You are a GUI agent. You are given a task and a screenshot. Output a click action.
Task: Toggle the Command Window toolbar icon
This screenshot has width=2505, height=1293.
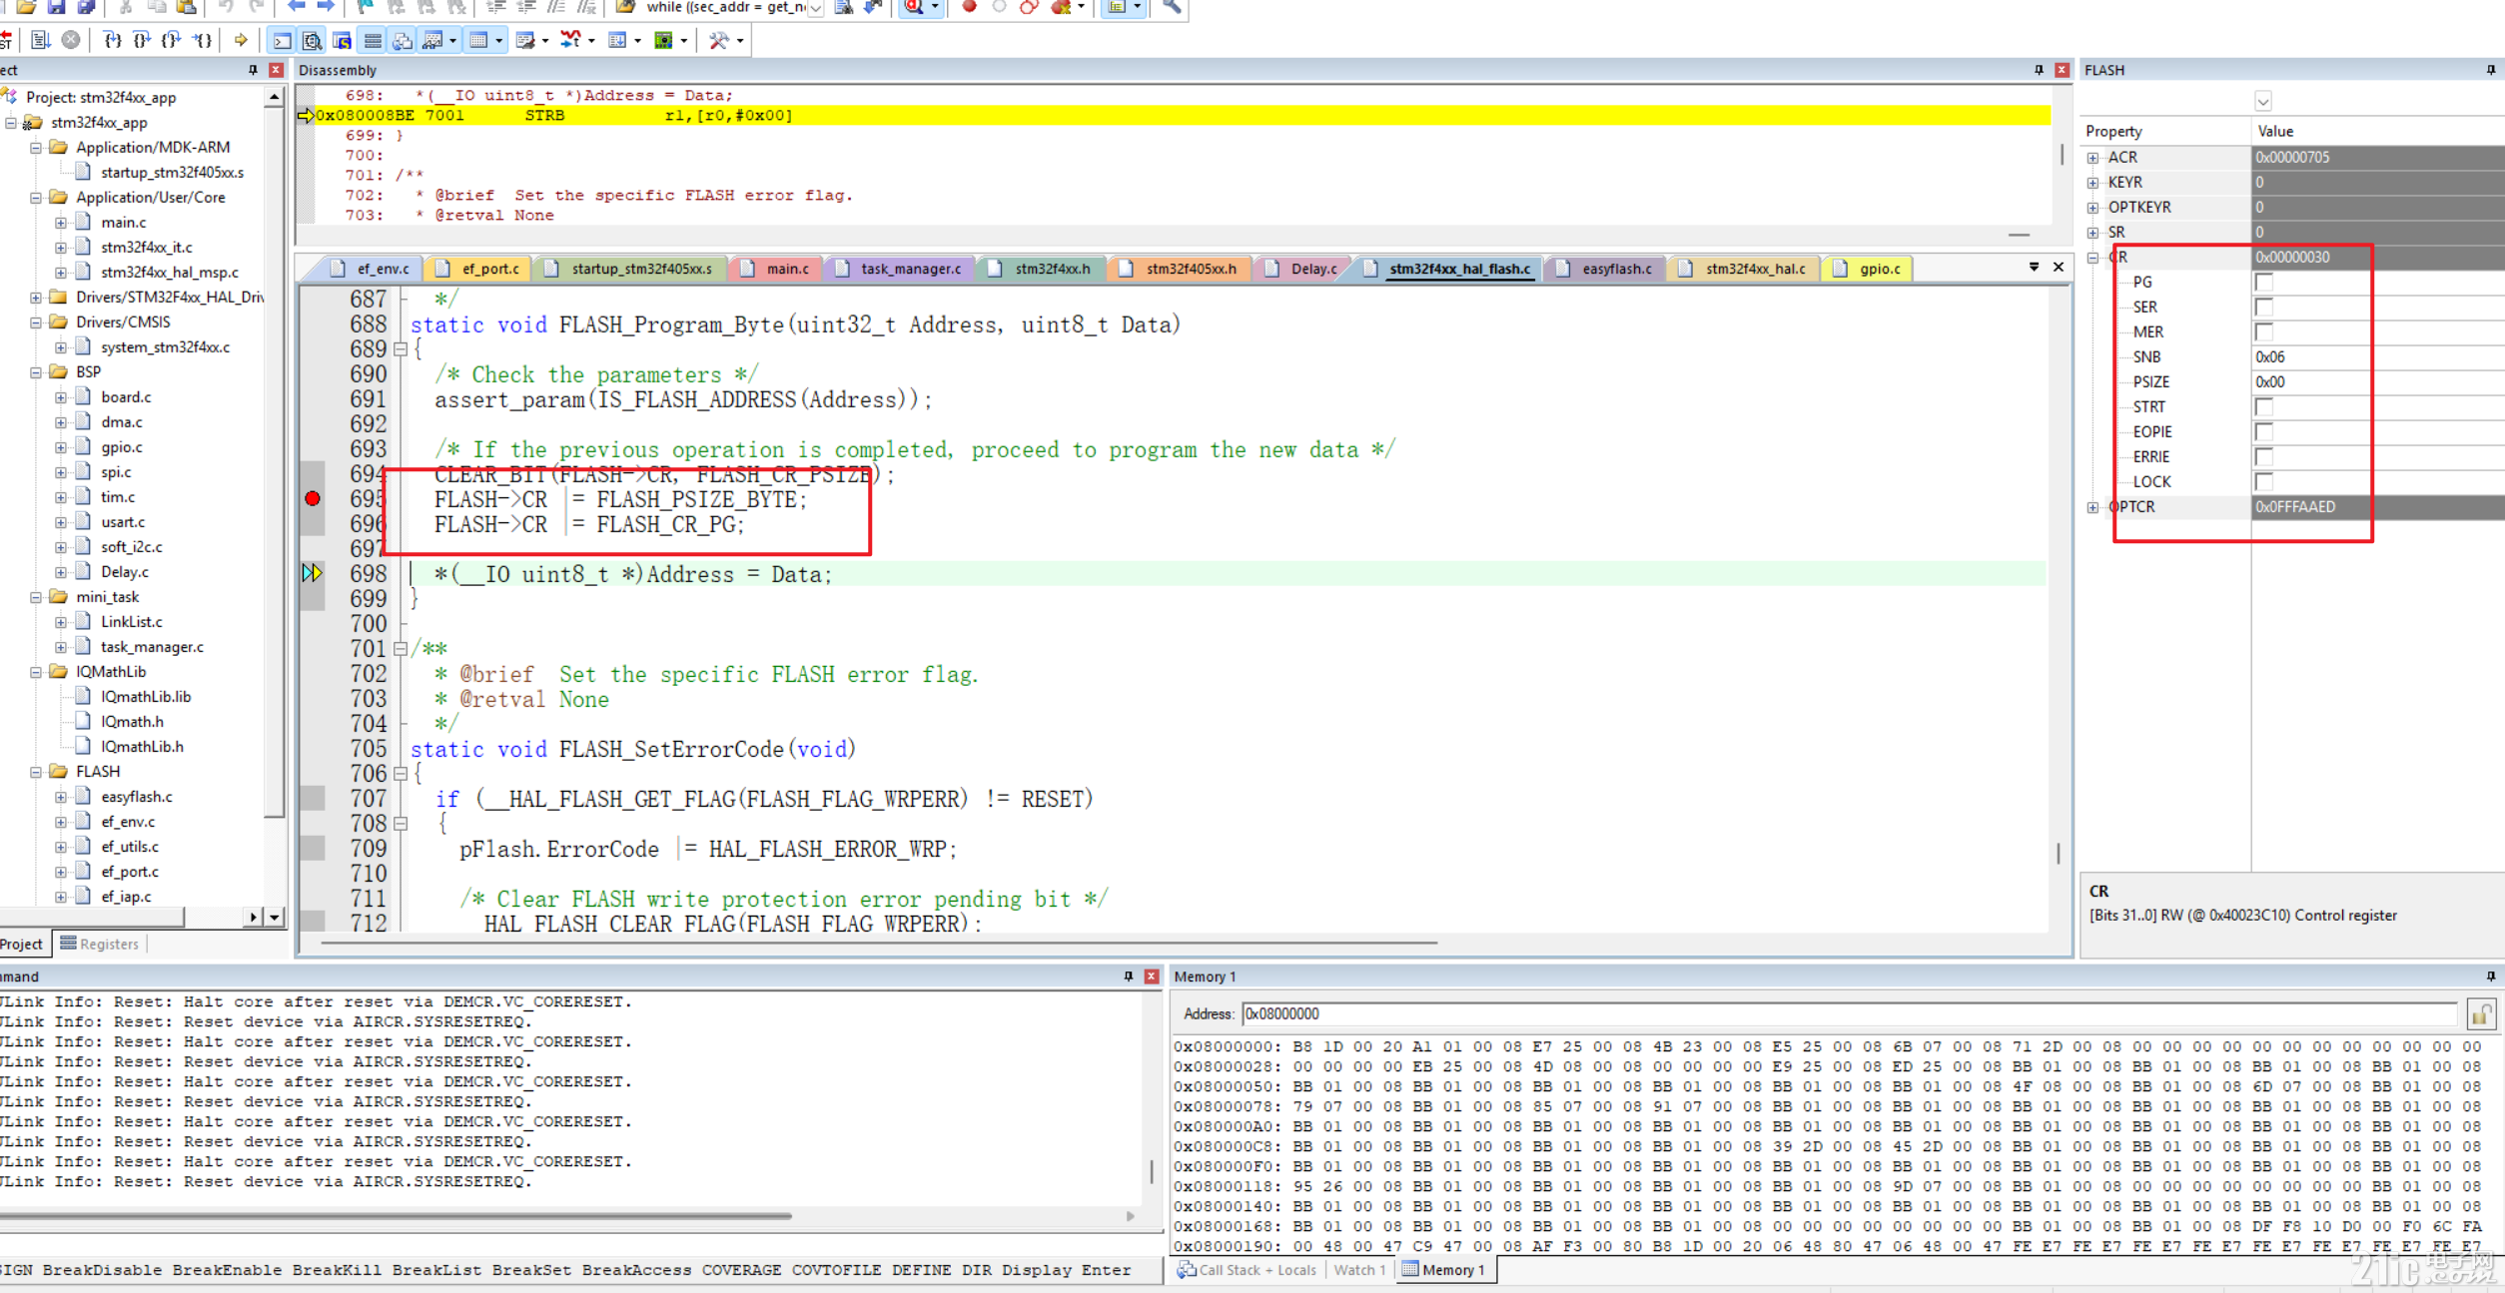pyautogui.click(x=283, y=40)
